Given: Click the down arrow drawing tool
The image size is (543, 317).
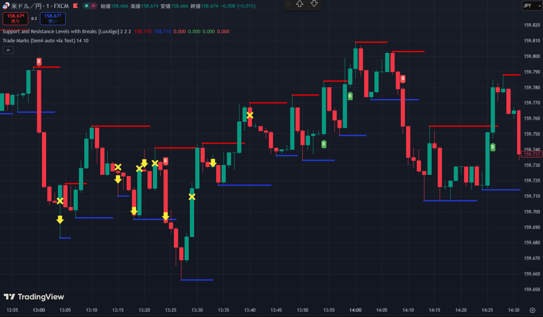Looking at the screenshot, I should 314,4.
